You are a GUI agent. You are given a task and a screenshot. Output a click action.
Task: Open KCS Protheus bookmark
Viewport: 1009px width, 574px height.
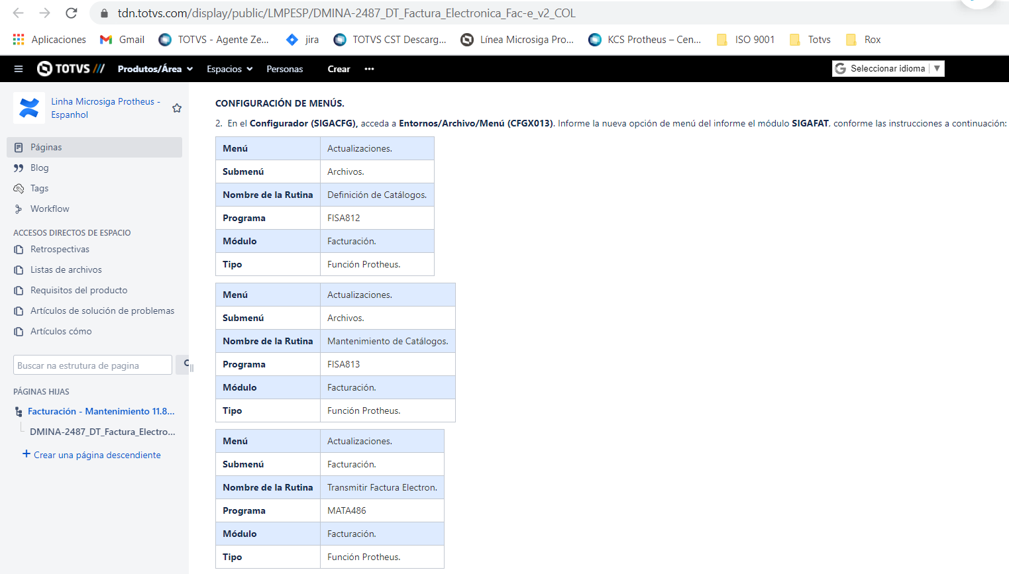(645, 40)
